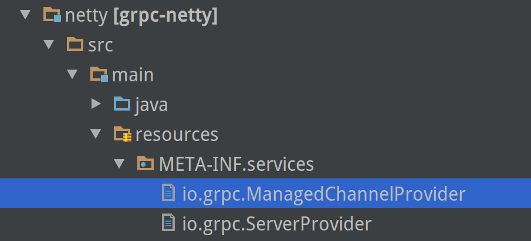Collapse the resources folder arrow
Screen dimensions: 531x241
tap(96, 135)
